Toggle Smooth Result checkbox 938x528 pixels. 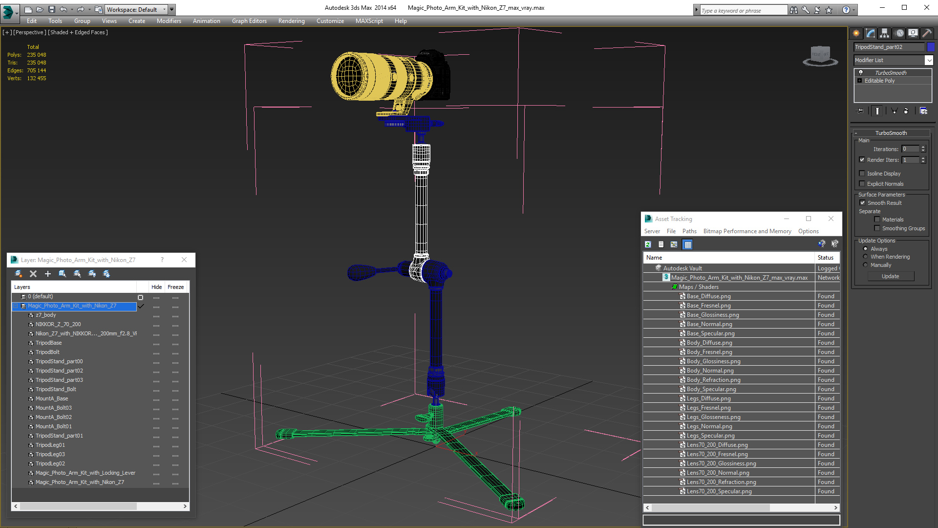[x=863, y=203]
